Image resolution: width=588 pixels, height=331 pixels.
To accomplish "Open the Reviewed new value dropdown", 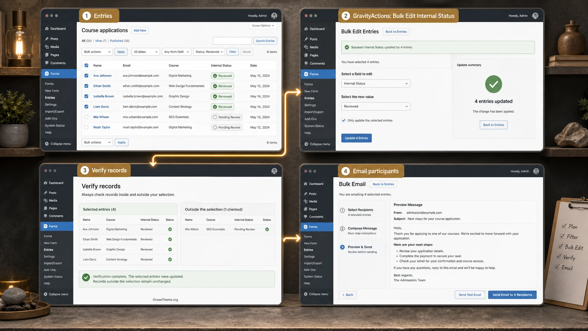I will pyautogui.click(x=376, y=106).
